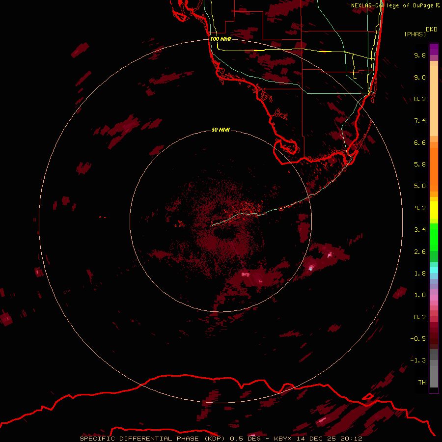
Task: Click the -1.3 value on the color scale
Action: [418, 360]
